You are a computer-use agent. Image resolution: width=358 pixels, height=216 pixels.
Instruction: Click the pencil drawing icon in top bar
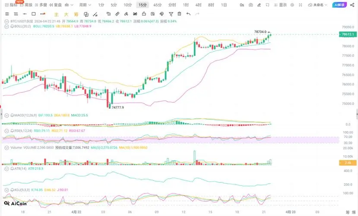pos(259,5)
